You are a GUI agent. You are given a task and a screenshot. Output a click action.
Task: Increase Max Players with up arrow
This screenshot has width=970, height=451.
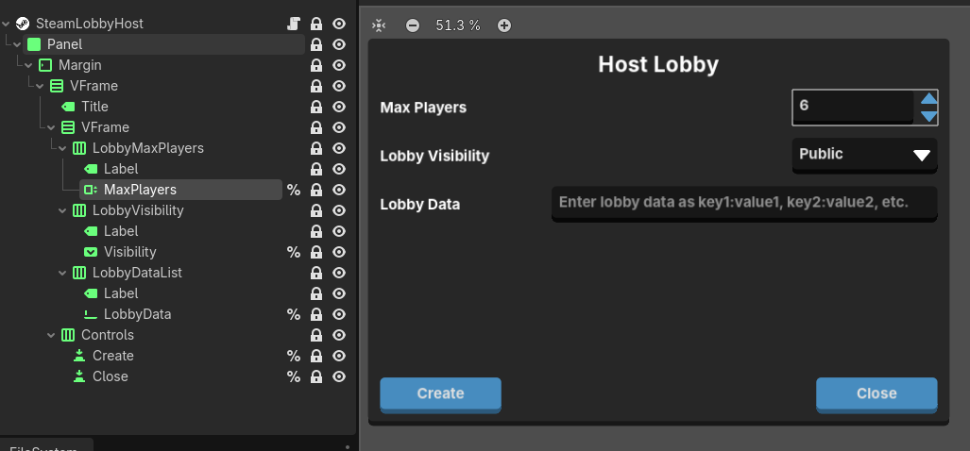point(928,98)
